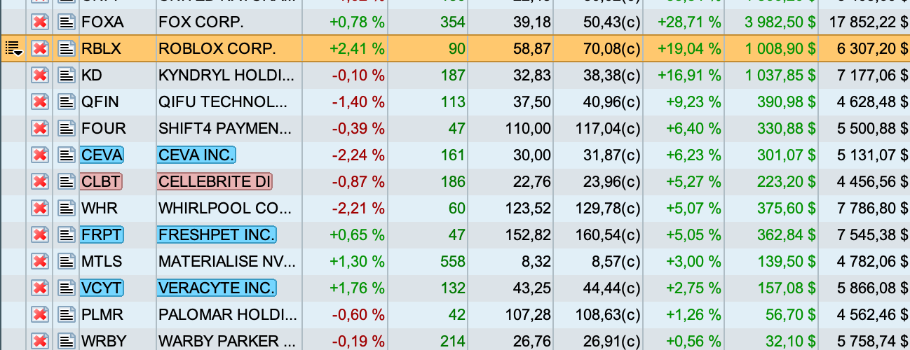This screenshot has width=910, height=350.
Task: Click the CELLEBRITE DI red name label
Action: [x=215, y=182]
